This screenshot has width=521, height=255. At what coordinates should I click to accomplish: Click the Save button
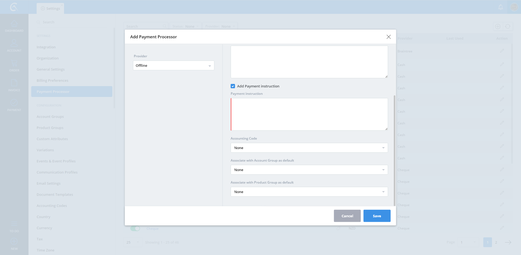[377, 216]
